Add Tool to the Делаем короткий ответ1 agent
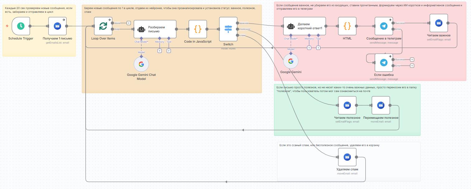Image resolution: width=471 pixels, height=189 pixels. point(318,48)
